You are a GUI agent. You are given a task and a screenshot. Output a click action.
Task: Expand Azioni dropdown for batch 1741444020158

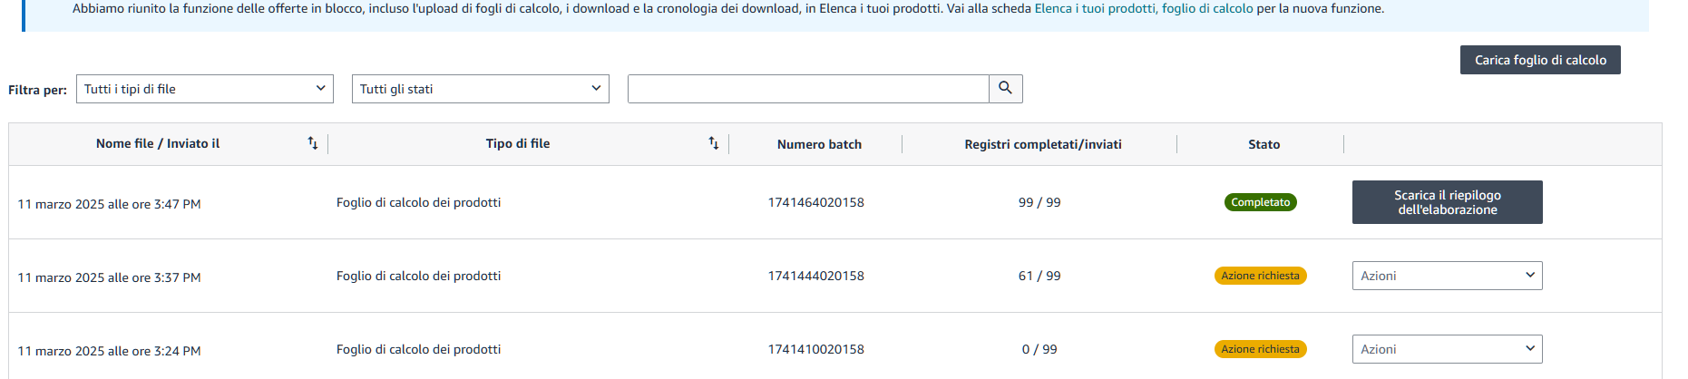click(1447, 276)
